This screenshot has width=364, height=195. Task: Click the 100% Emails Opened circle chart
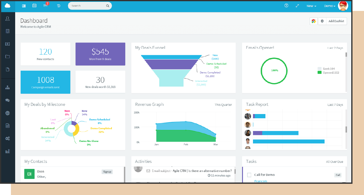(274, 71)
